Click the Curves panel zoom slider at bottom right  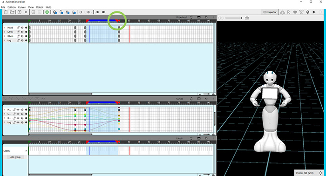(206, 134)
